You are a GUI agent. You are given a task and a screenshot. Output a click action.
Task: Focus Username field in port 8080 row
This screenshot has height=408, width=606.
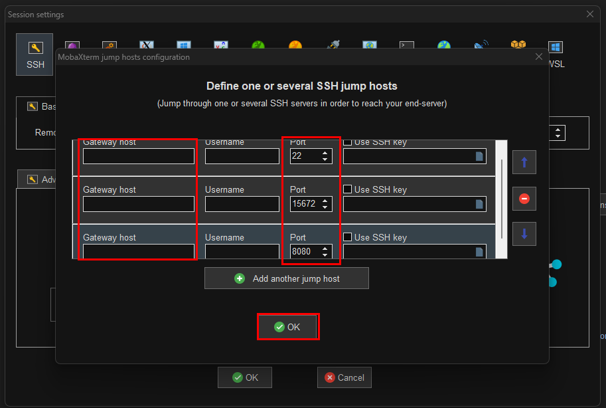pyautogui.click(x=242, y=251)
